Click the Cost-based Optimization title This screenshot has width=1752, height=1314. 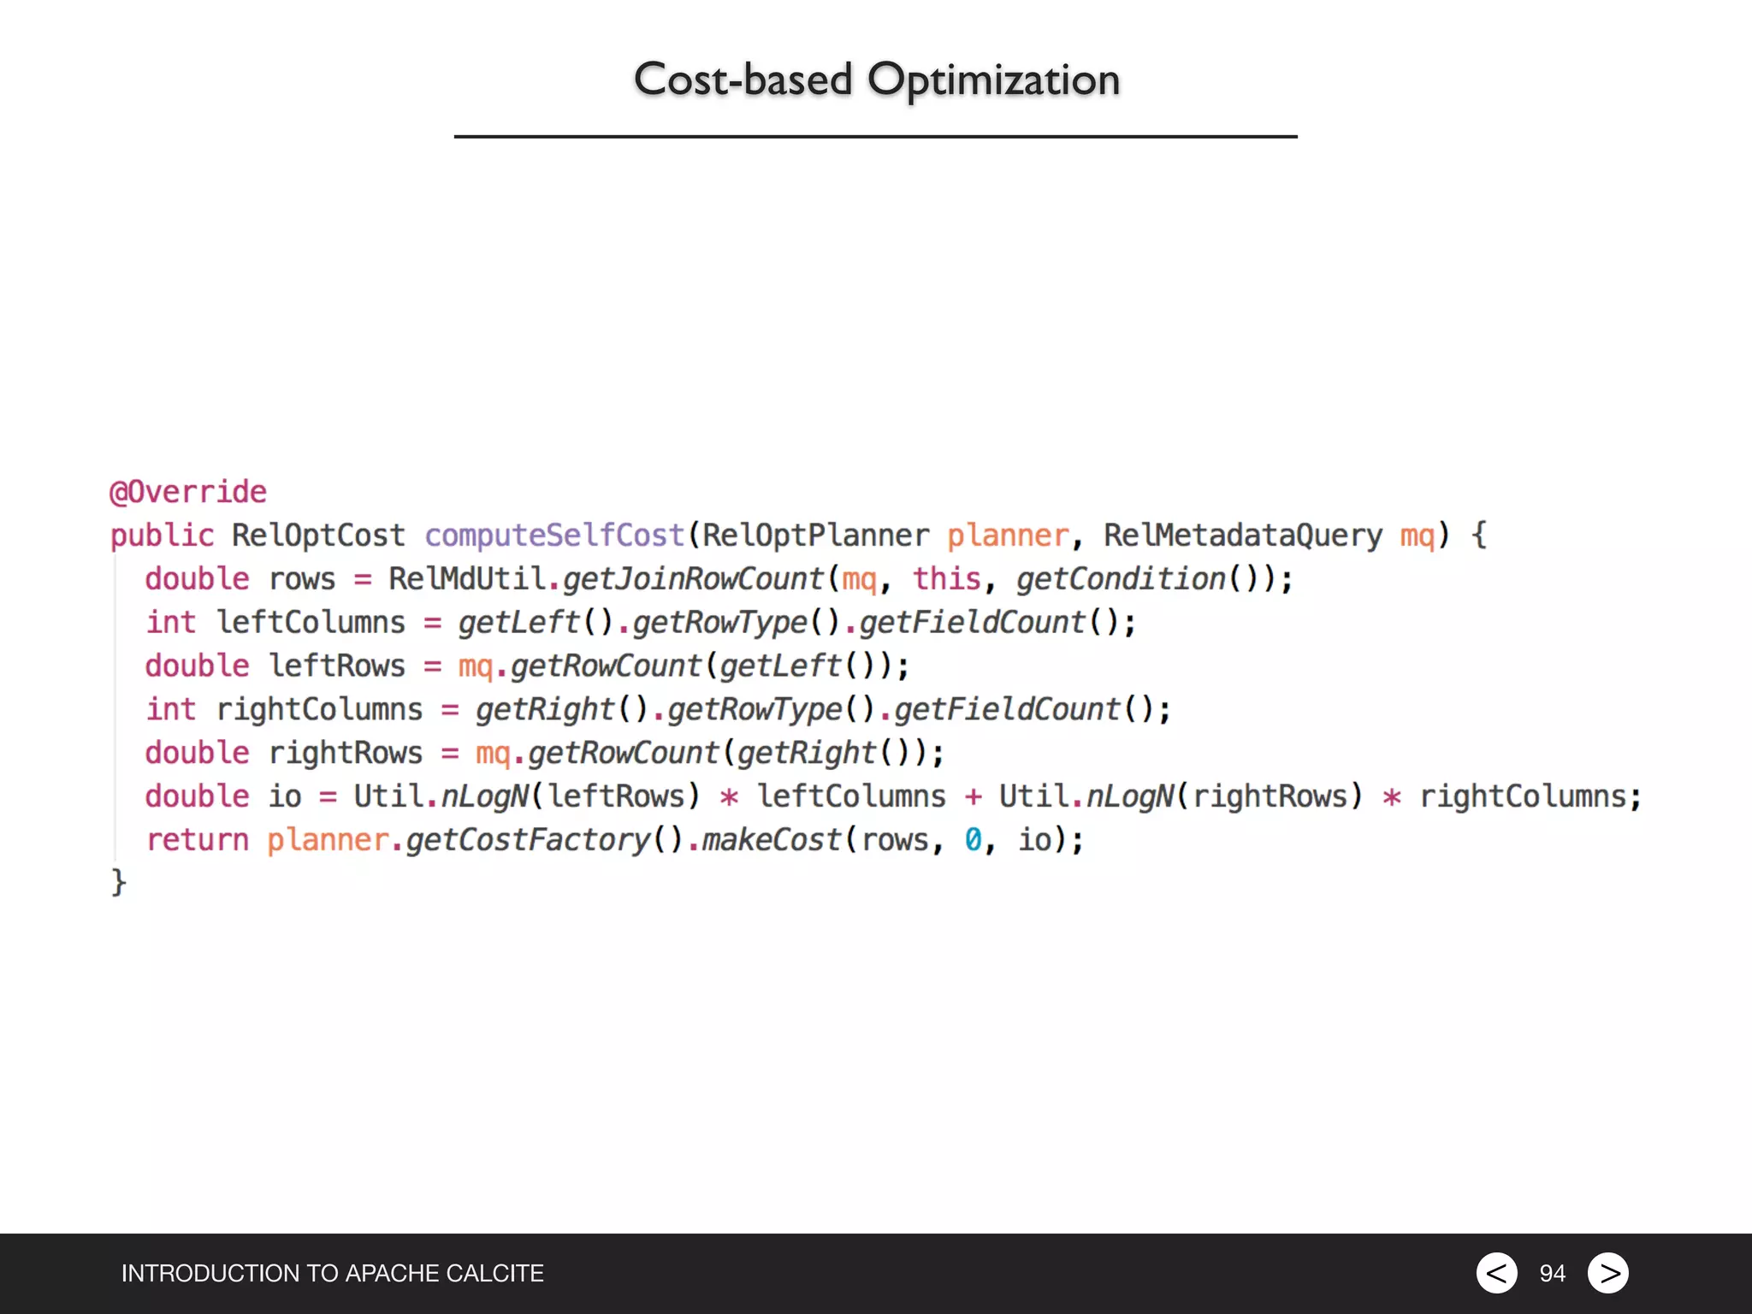(x=876, y=80)
